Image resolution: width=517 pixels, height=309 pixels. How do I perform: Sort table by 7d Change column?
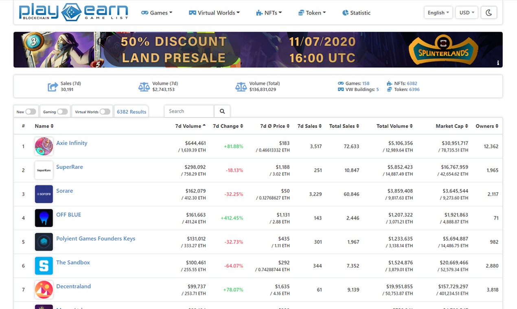tap(228, 126)
